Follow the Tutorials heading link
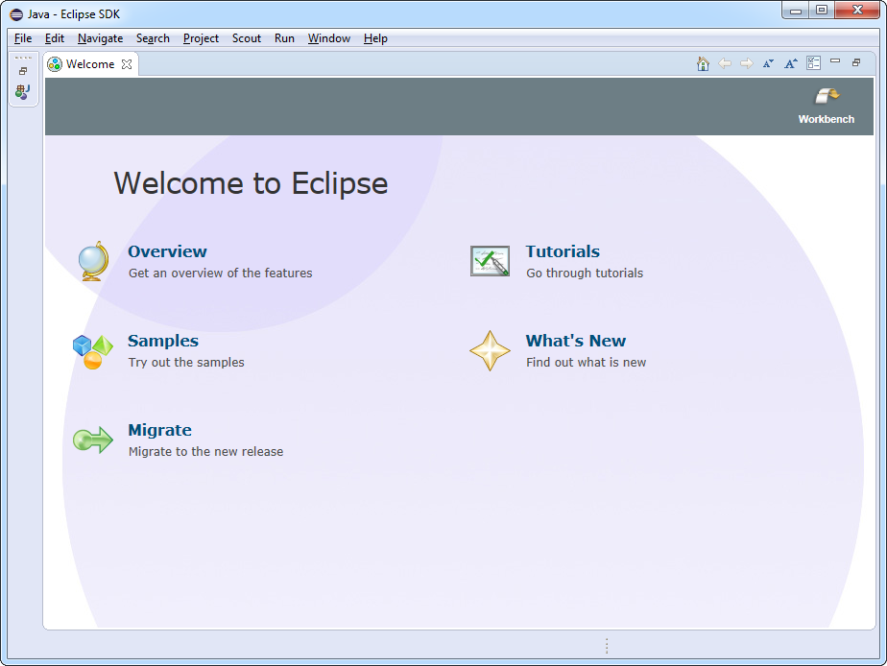 click(x=563, y=251)
